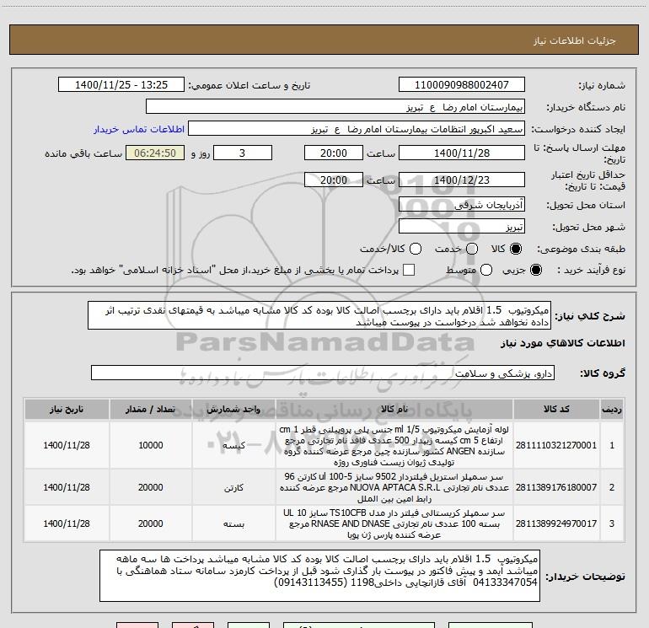The image size is (649, 628).
Task: Click the گروه کالا label
Action: pyautogui.click(x=603, y=373)
